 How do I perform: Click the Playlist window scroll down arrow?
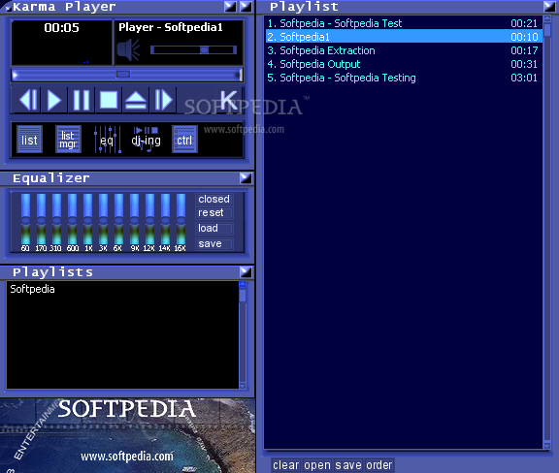pyautogui.click(x=547, y=446)
